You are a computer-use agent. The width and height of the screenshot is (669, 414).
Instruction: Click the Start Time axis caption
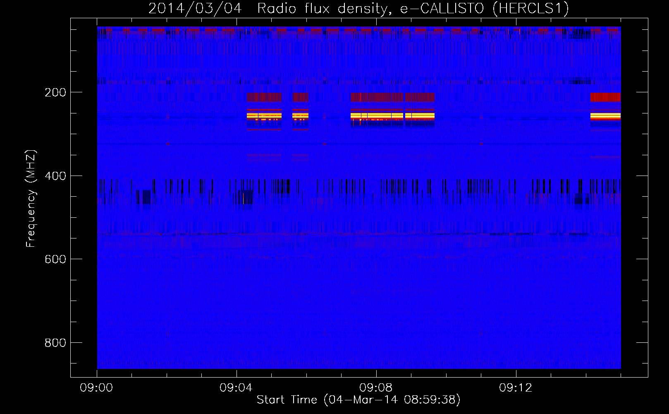pyautogui.click(x=358, y=400)
